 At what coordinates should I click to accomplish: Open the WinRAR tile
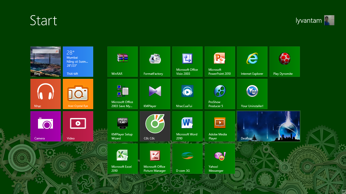pos(123,62)
